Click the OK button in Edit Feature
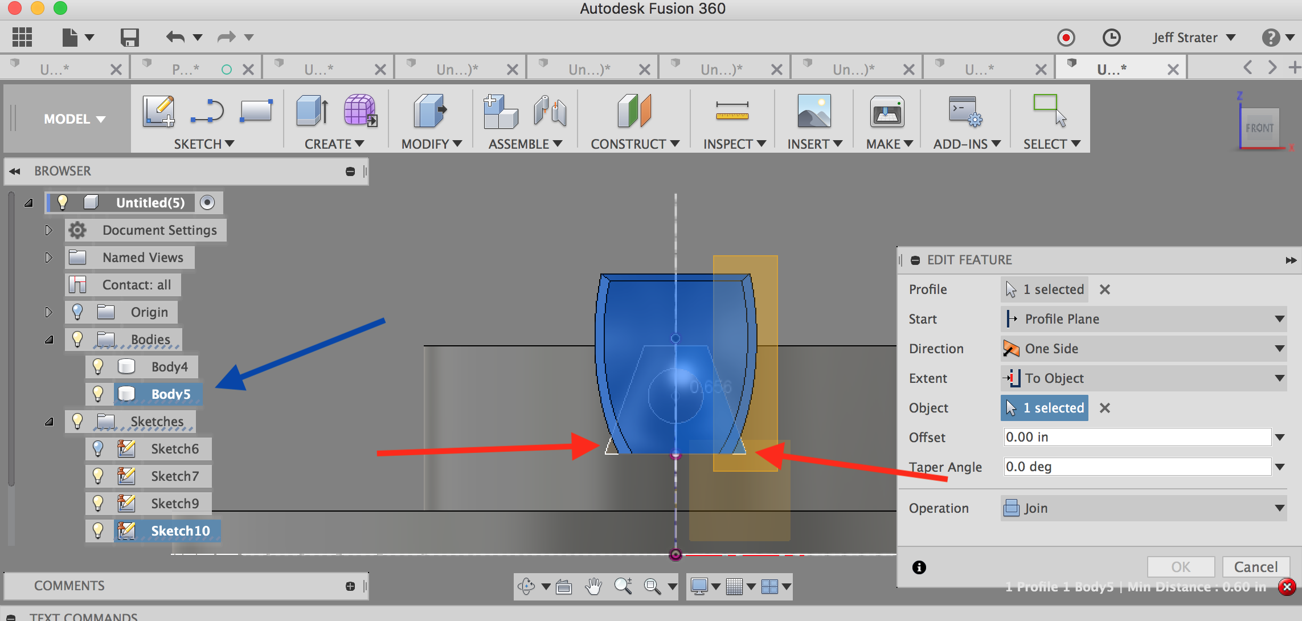The height and width of the screenshot is (621, 1302). tap(1181, 567)
